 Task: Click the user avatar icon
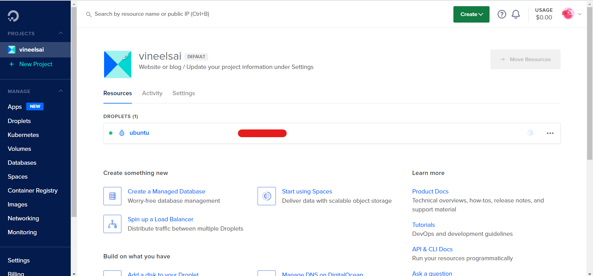(x=568, y=14)
